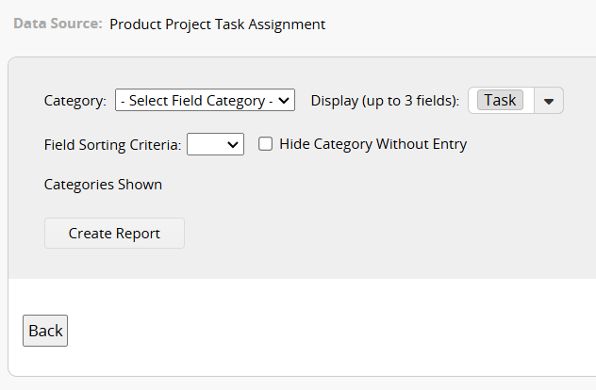The image size is (596, 390).
Task: Go back using the Back button
Action: point(45,331)
